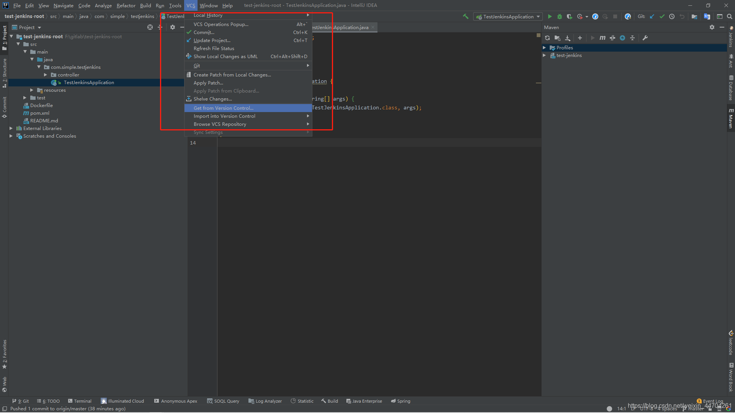Collapse all in Maven panel
This screenshot has width=735, height=413.
pos(632,38)
